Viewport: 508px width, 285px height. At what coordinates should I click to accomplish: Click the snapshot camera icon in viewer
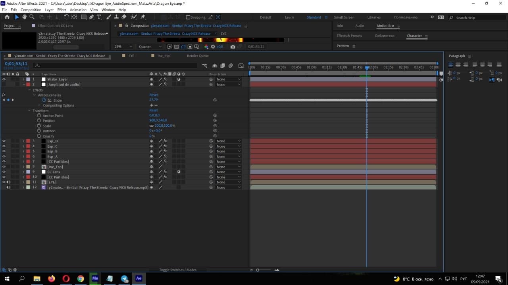(233, 47)
